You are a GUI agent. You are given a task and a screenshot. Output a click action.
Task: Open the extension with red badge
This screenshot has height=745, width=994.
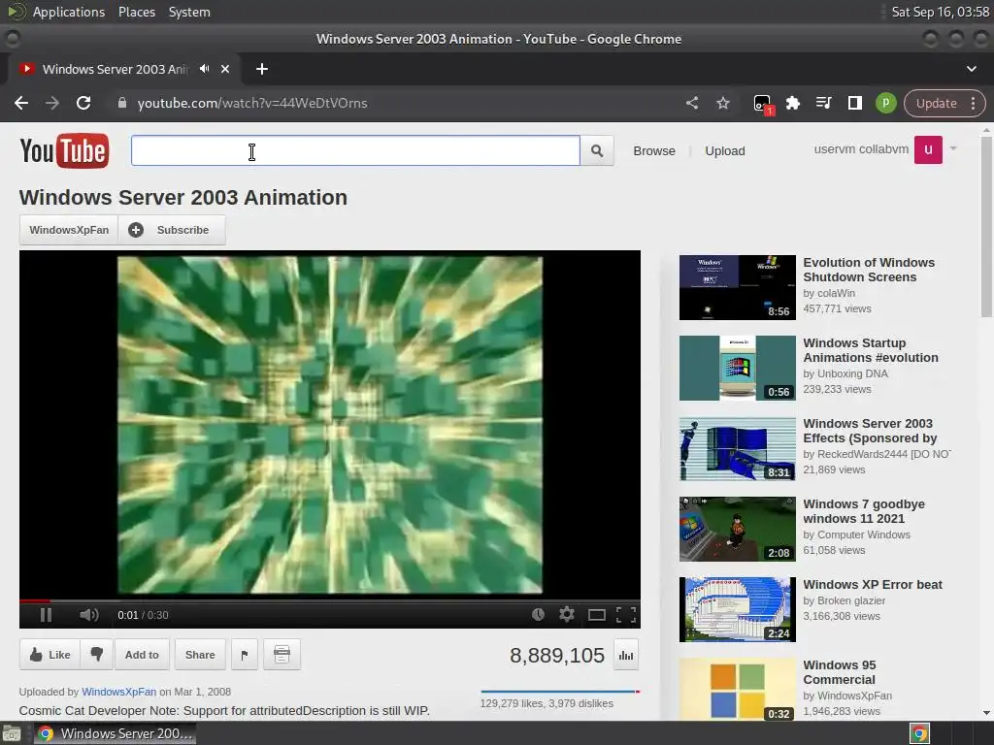pos(763,104)
